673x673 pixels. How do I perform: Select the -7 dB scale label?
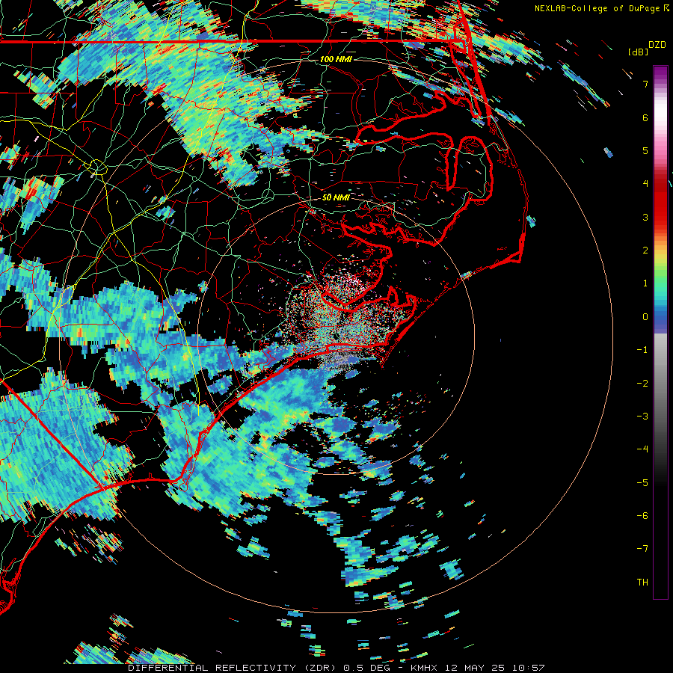click(x=642, y=549)
